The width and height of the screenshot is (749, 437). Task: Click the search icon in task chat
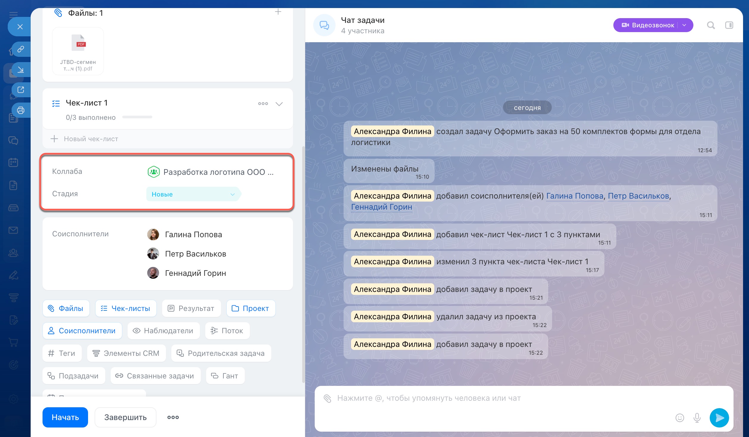click(x=711, y=25)
